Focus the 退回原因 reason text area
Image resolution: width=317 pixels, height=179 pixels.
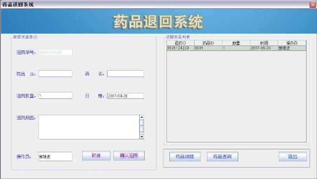[89, 127]
